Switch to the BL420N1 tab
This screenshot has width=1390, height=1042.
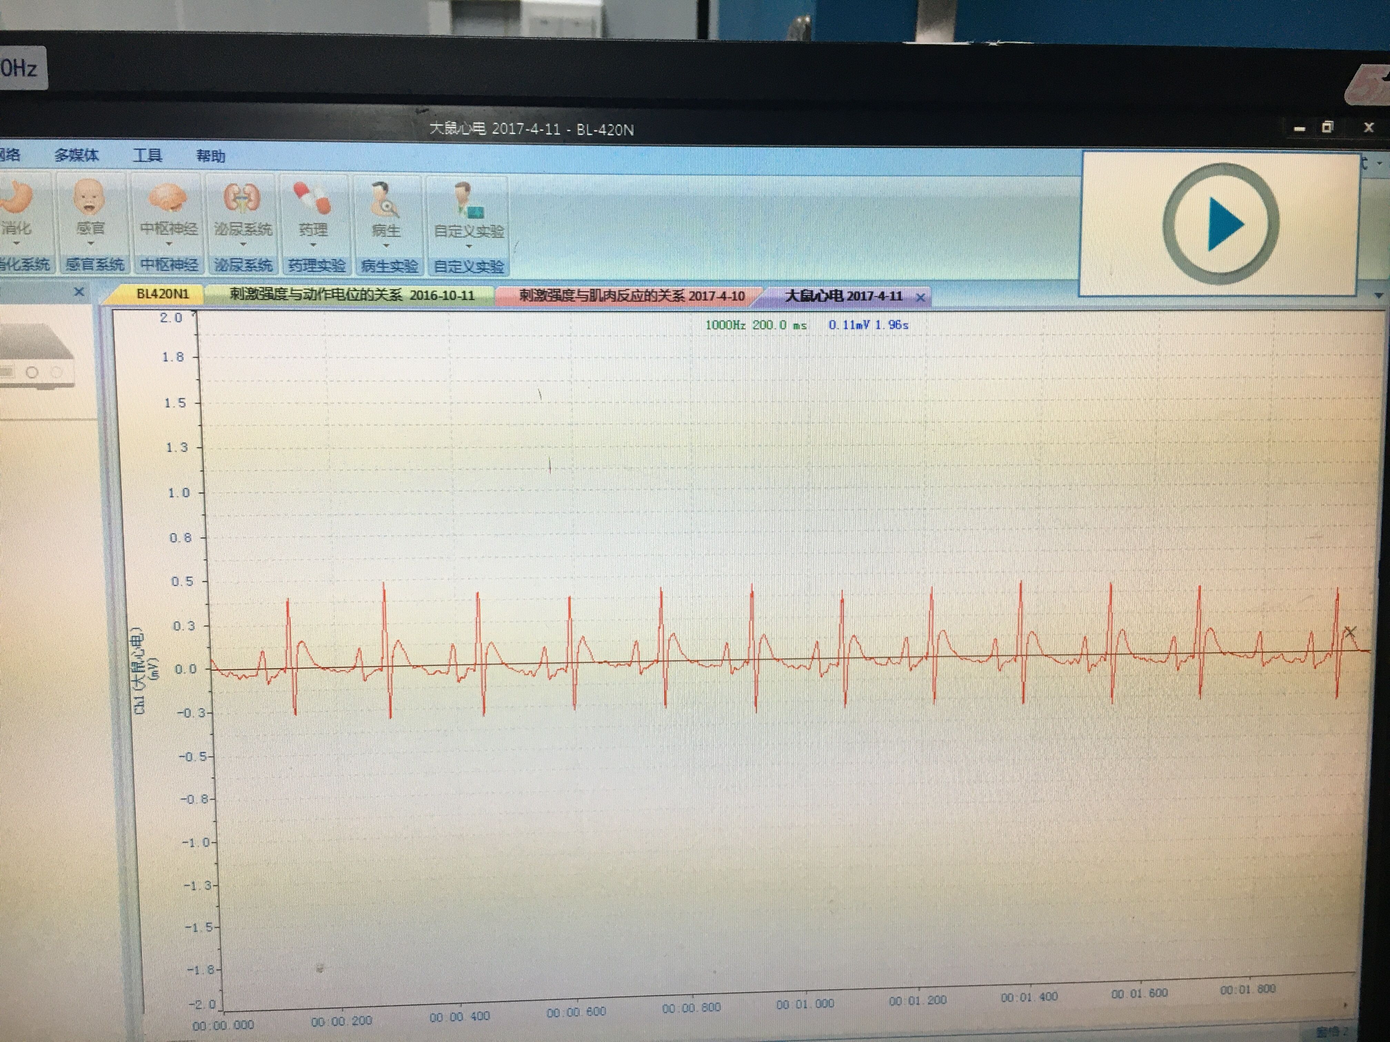[162, 294]
